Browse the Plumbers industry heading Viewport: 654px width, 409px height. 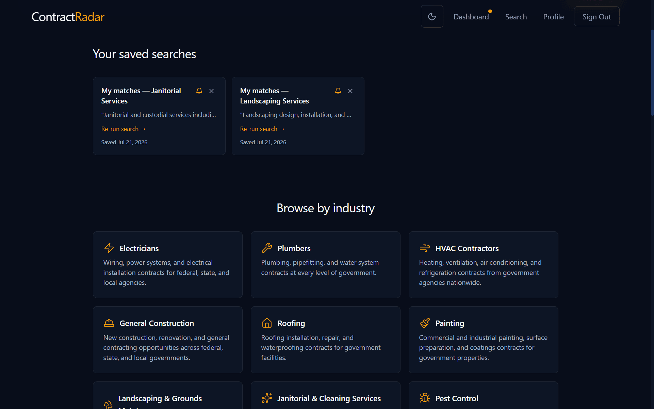point(294,248)
